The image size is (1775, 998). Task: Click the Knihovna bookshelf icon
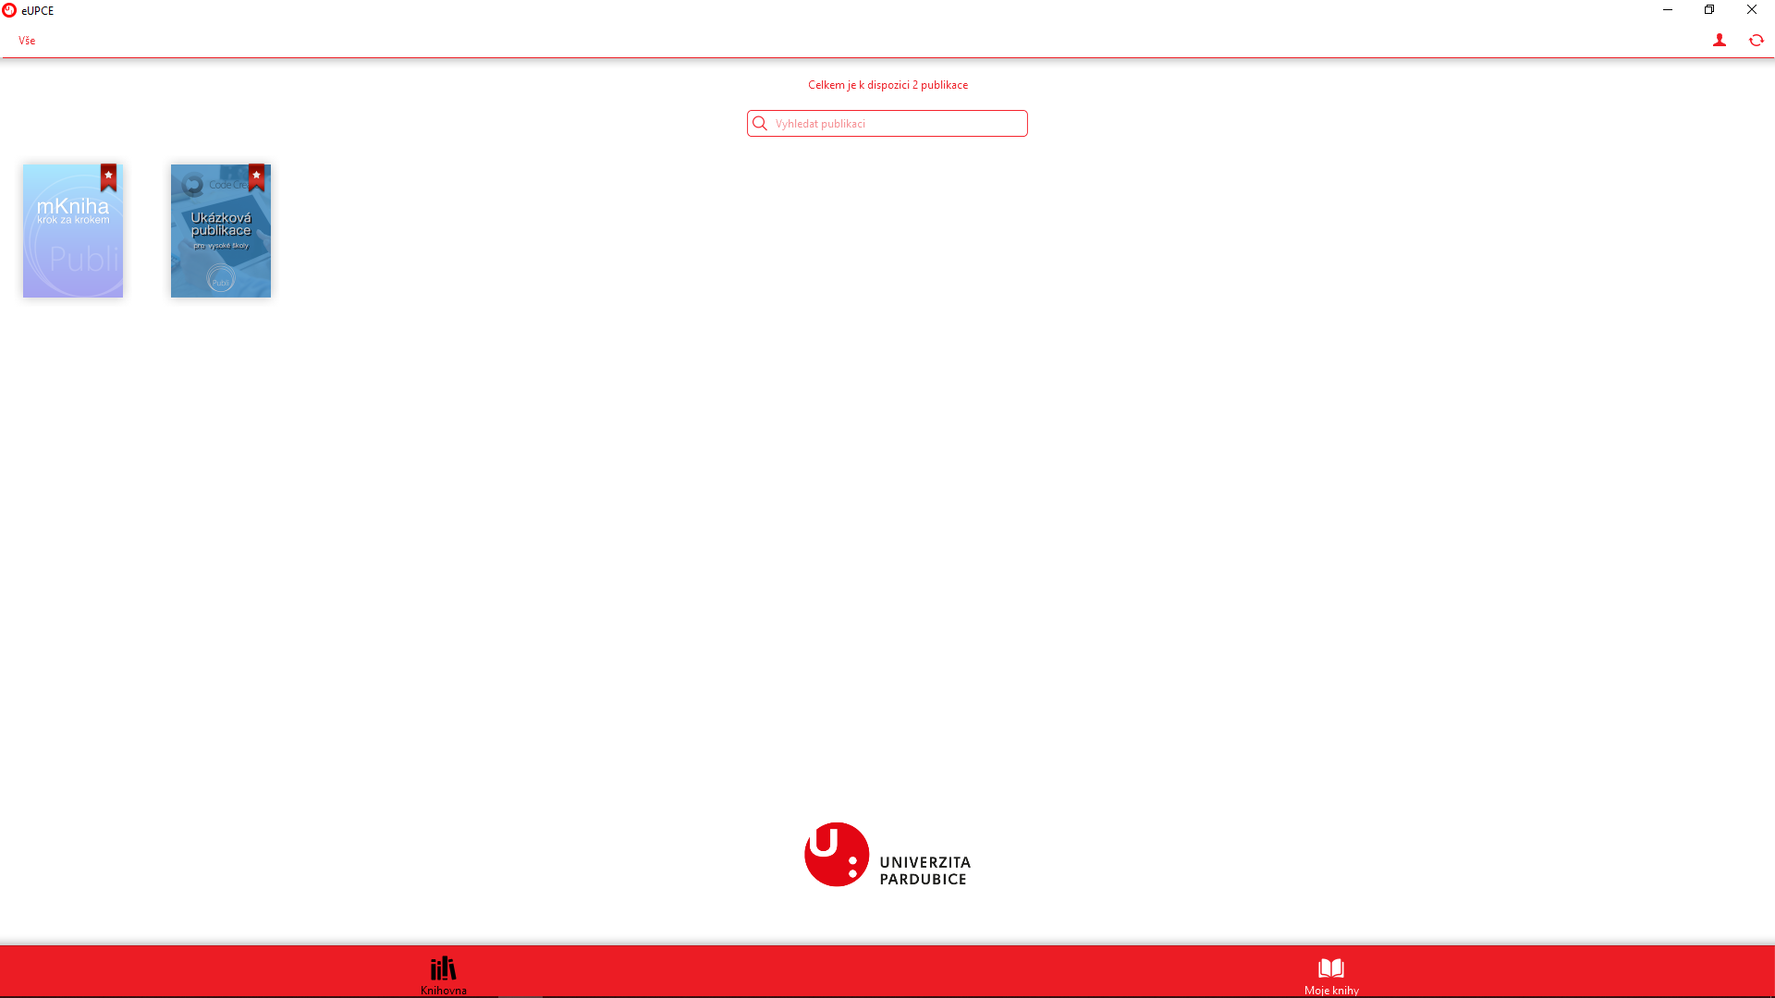click(x=443, y=968)
